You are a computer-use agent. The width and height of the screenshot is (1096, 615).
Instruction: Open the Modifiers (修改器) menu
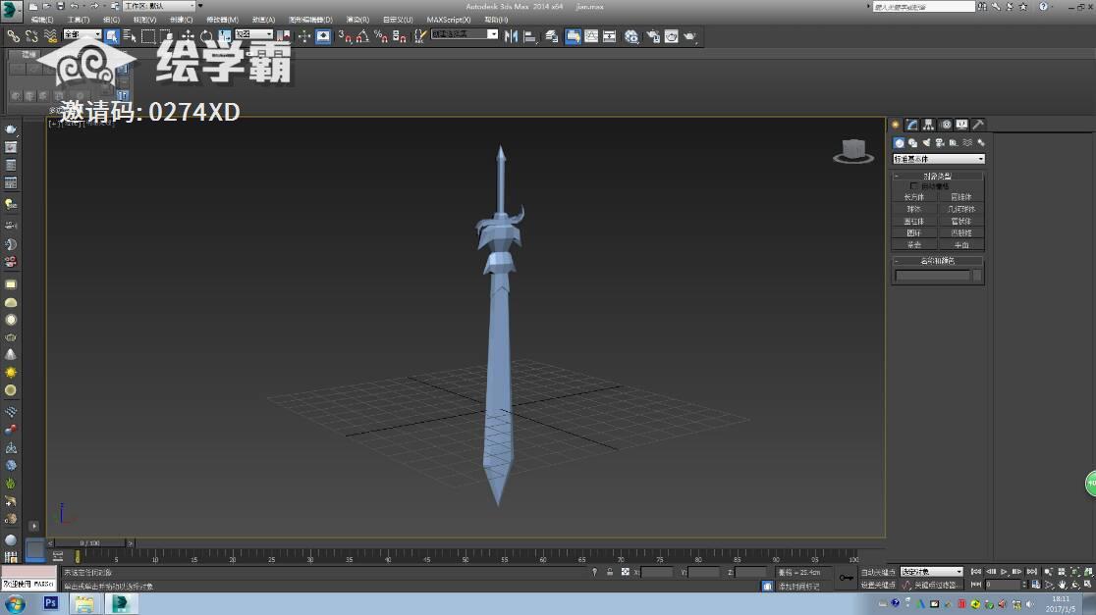(x=222, y=20)
